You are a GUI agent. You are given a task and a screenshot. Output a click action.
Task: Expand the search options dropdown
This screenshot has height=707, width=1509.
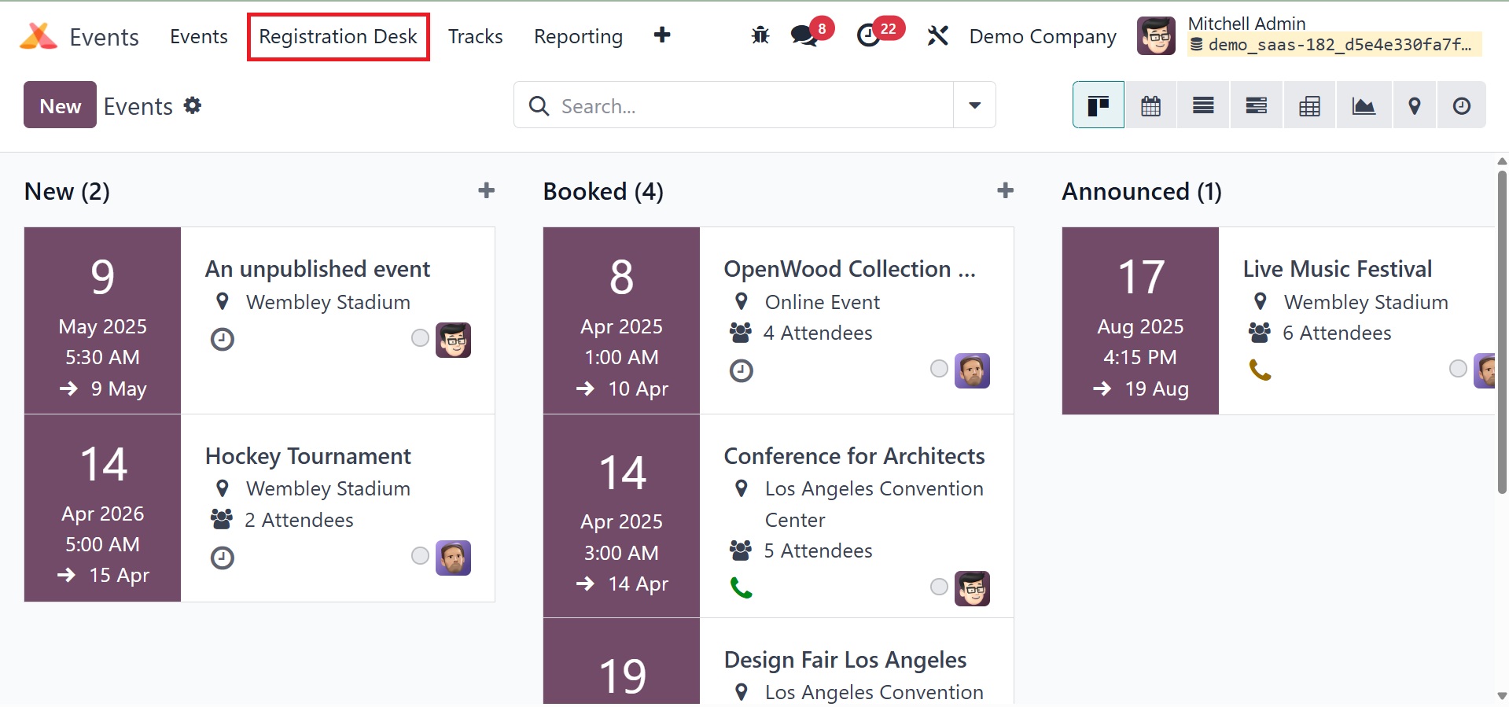(x=974, y=105)
